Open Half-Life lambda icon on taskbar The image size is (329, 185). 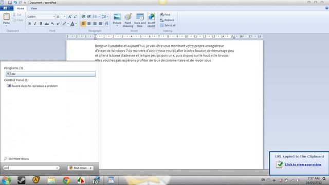coord(36,180)
